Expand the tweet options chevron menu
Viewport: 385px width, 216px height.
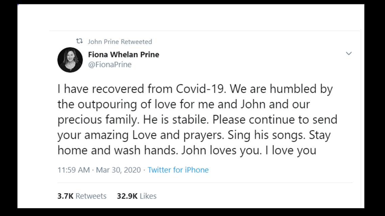349,54
